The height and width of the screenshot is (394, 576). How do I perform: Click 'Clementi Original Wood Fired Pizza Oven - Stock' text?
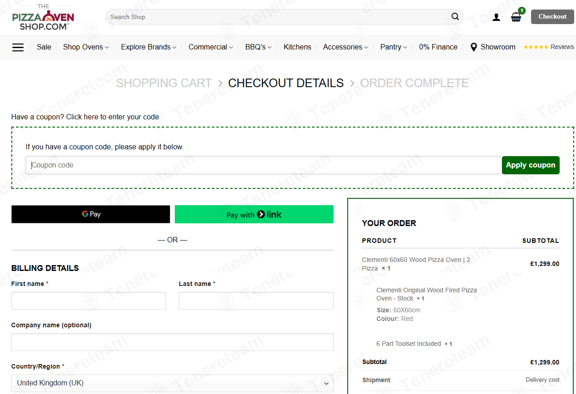pyautogui.click(x=427, y=294)
